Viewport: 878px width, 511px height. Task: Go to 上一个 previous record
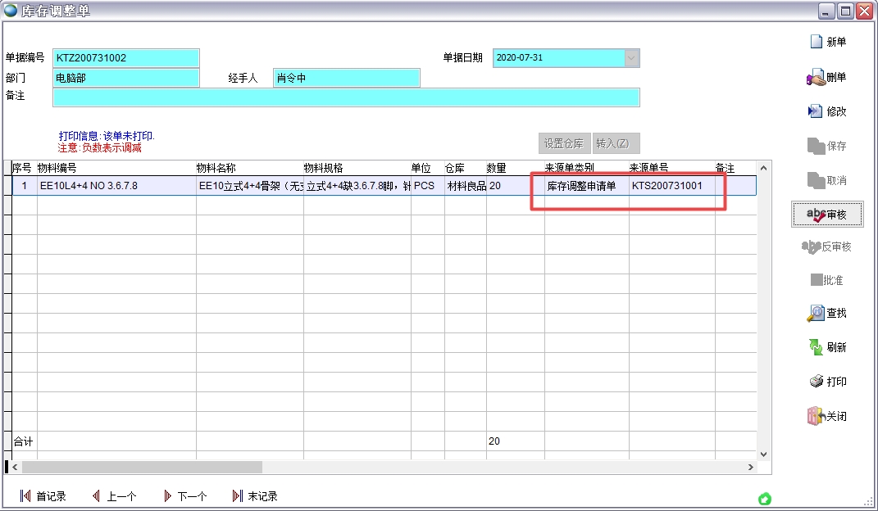114,496
